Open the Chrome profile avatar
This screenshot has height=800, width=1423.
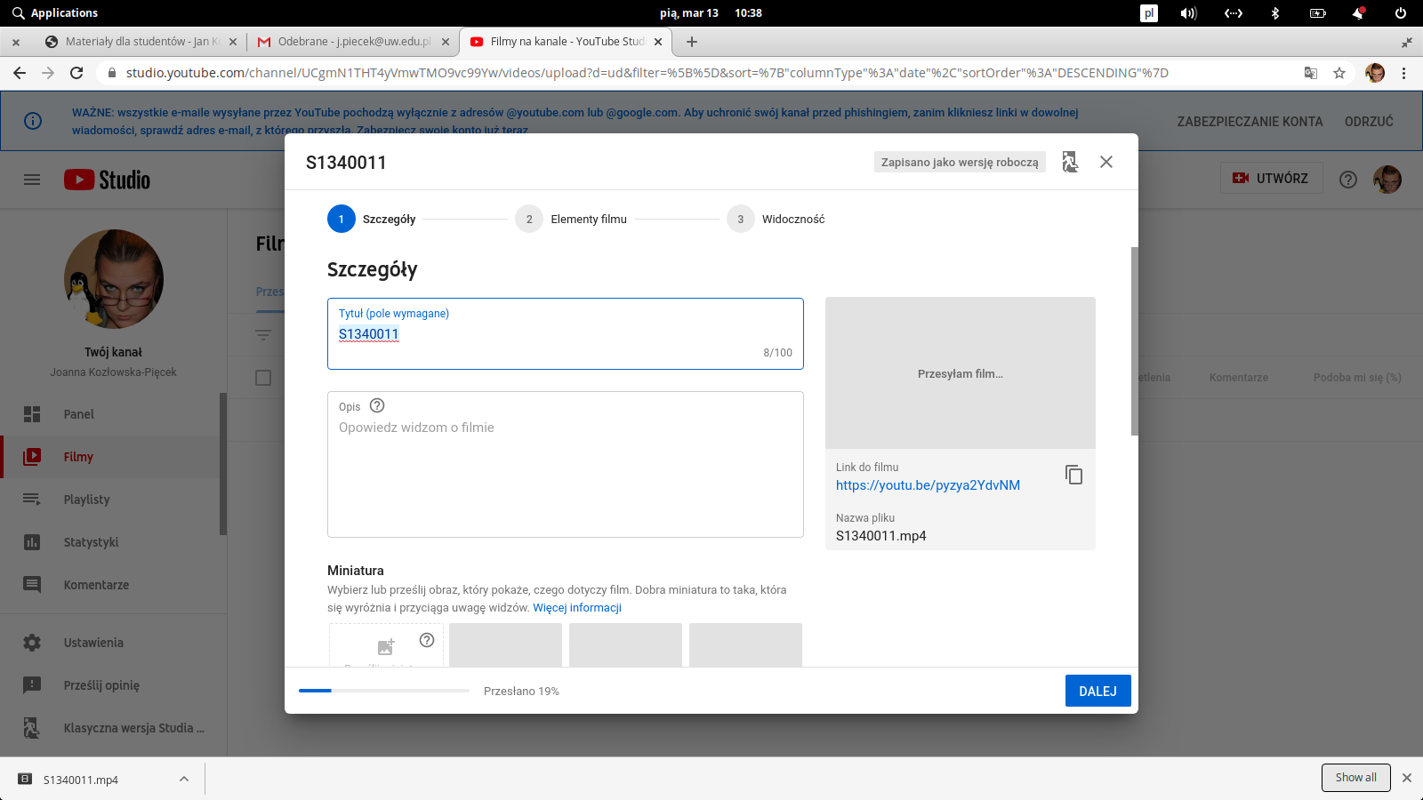pyautogui.click(x=1375, y=73)
